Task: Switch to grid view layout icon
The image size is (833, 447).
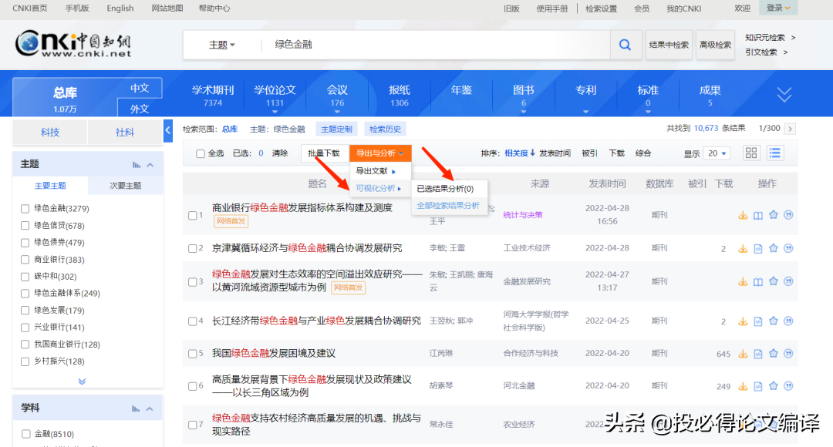Action: 751,153
